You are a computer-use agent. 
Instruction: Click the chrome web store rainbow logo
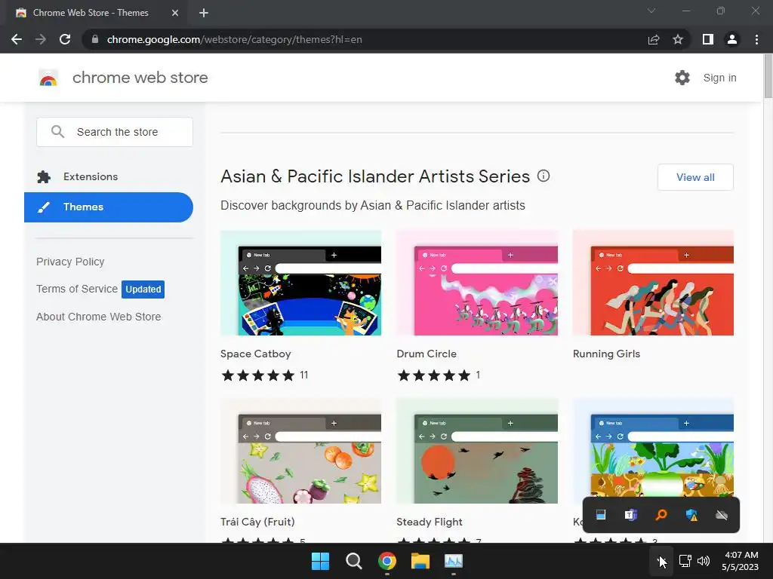(48, 78)
